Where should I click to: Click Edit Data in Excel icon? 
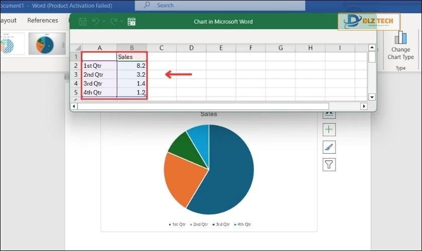pos(132,22)
